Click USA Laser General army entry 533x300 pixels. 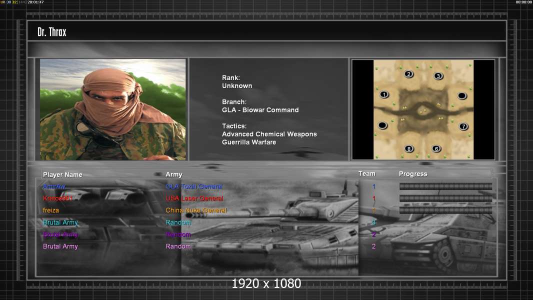(x=194, y=198)
